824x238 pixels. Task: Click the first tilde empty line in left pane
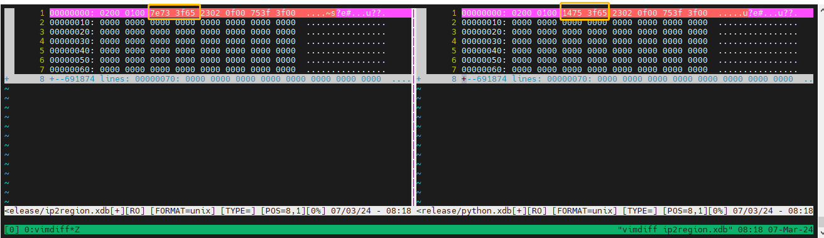coord(7,89)
